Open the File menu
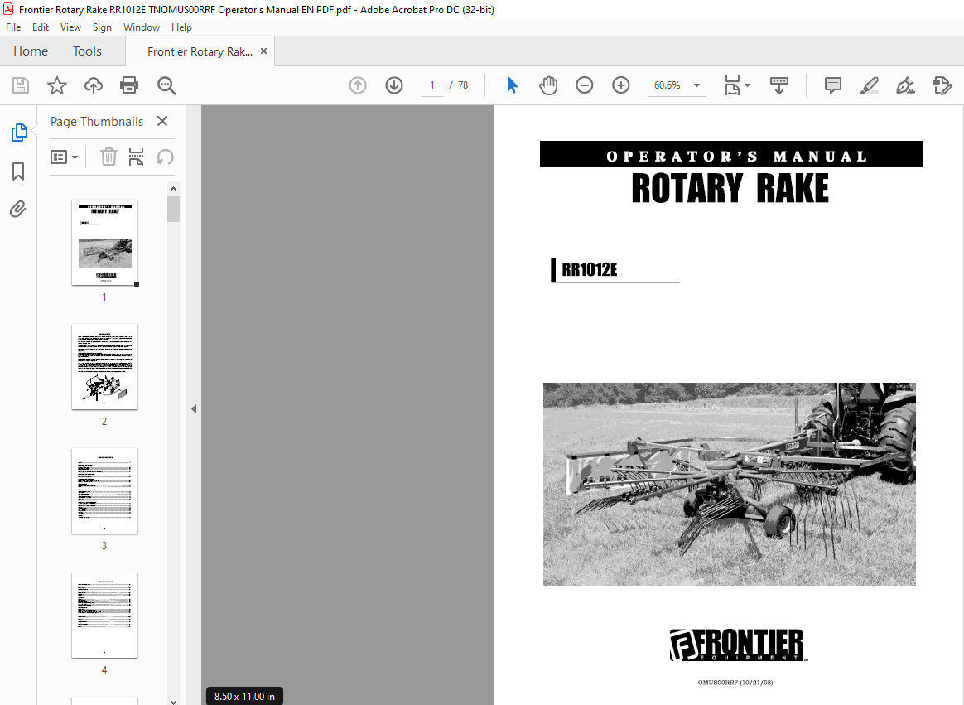 tap(13, 27)
